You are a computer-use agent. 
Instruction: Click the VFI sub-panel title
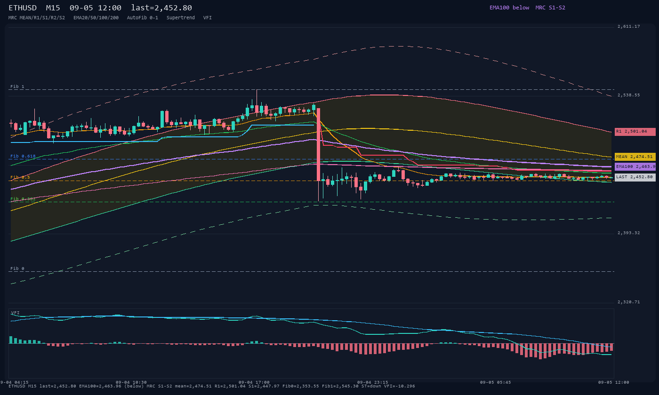click(16, 313)
